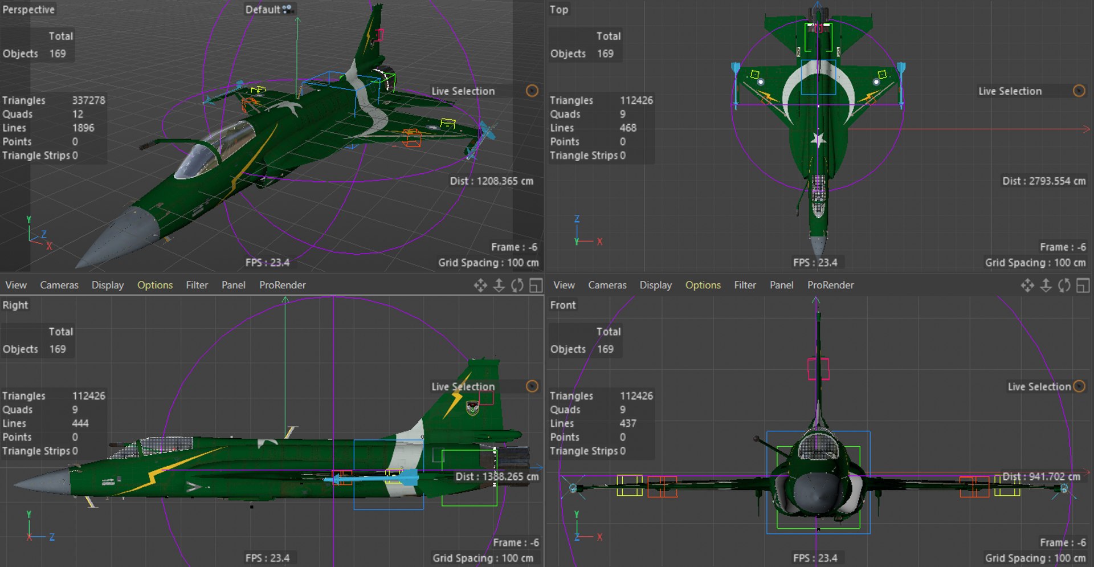The width and height of the screenshot is (1094, 567).
Task: Open the Panel menu above Right viewport
Action: (234, 285)
